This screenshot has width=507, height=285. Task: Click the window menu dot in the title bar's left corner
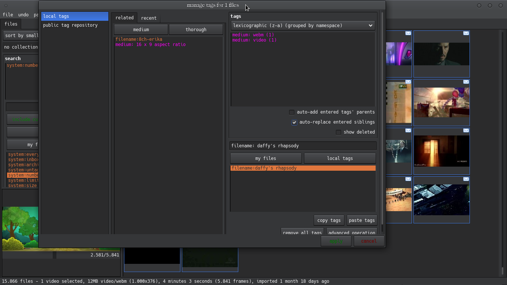(x=6, y=6)
